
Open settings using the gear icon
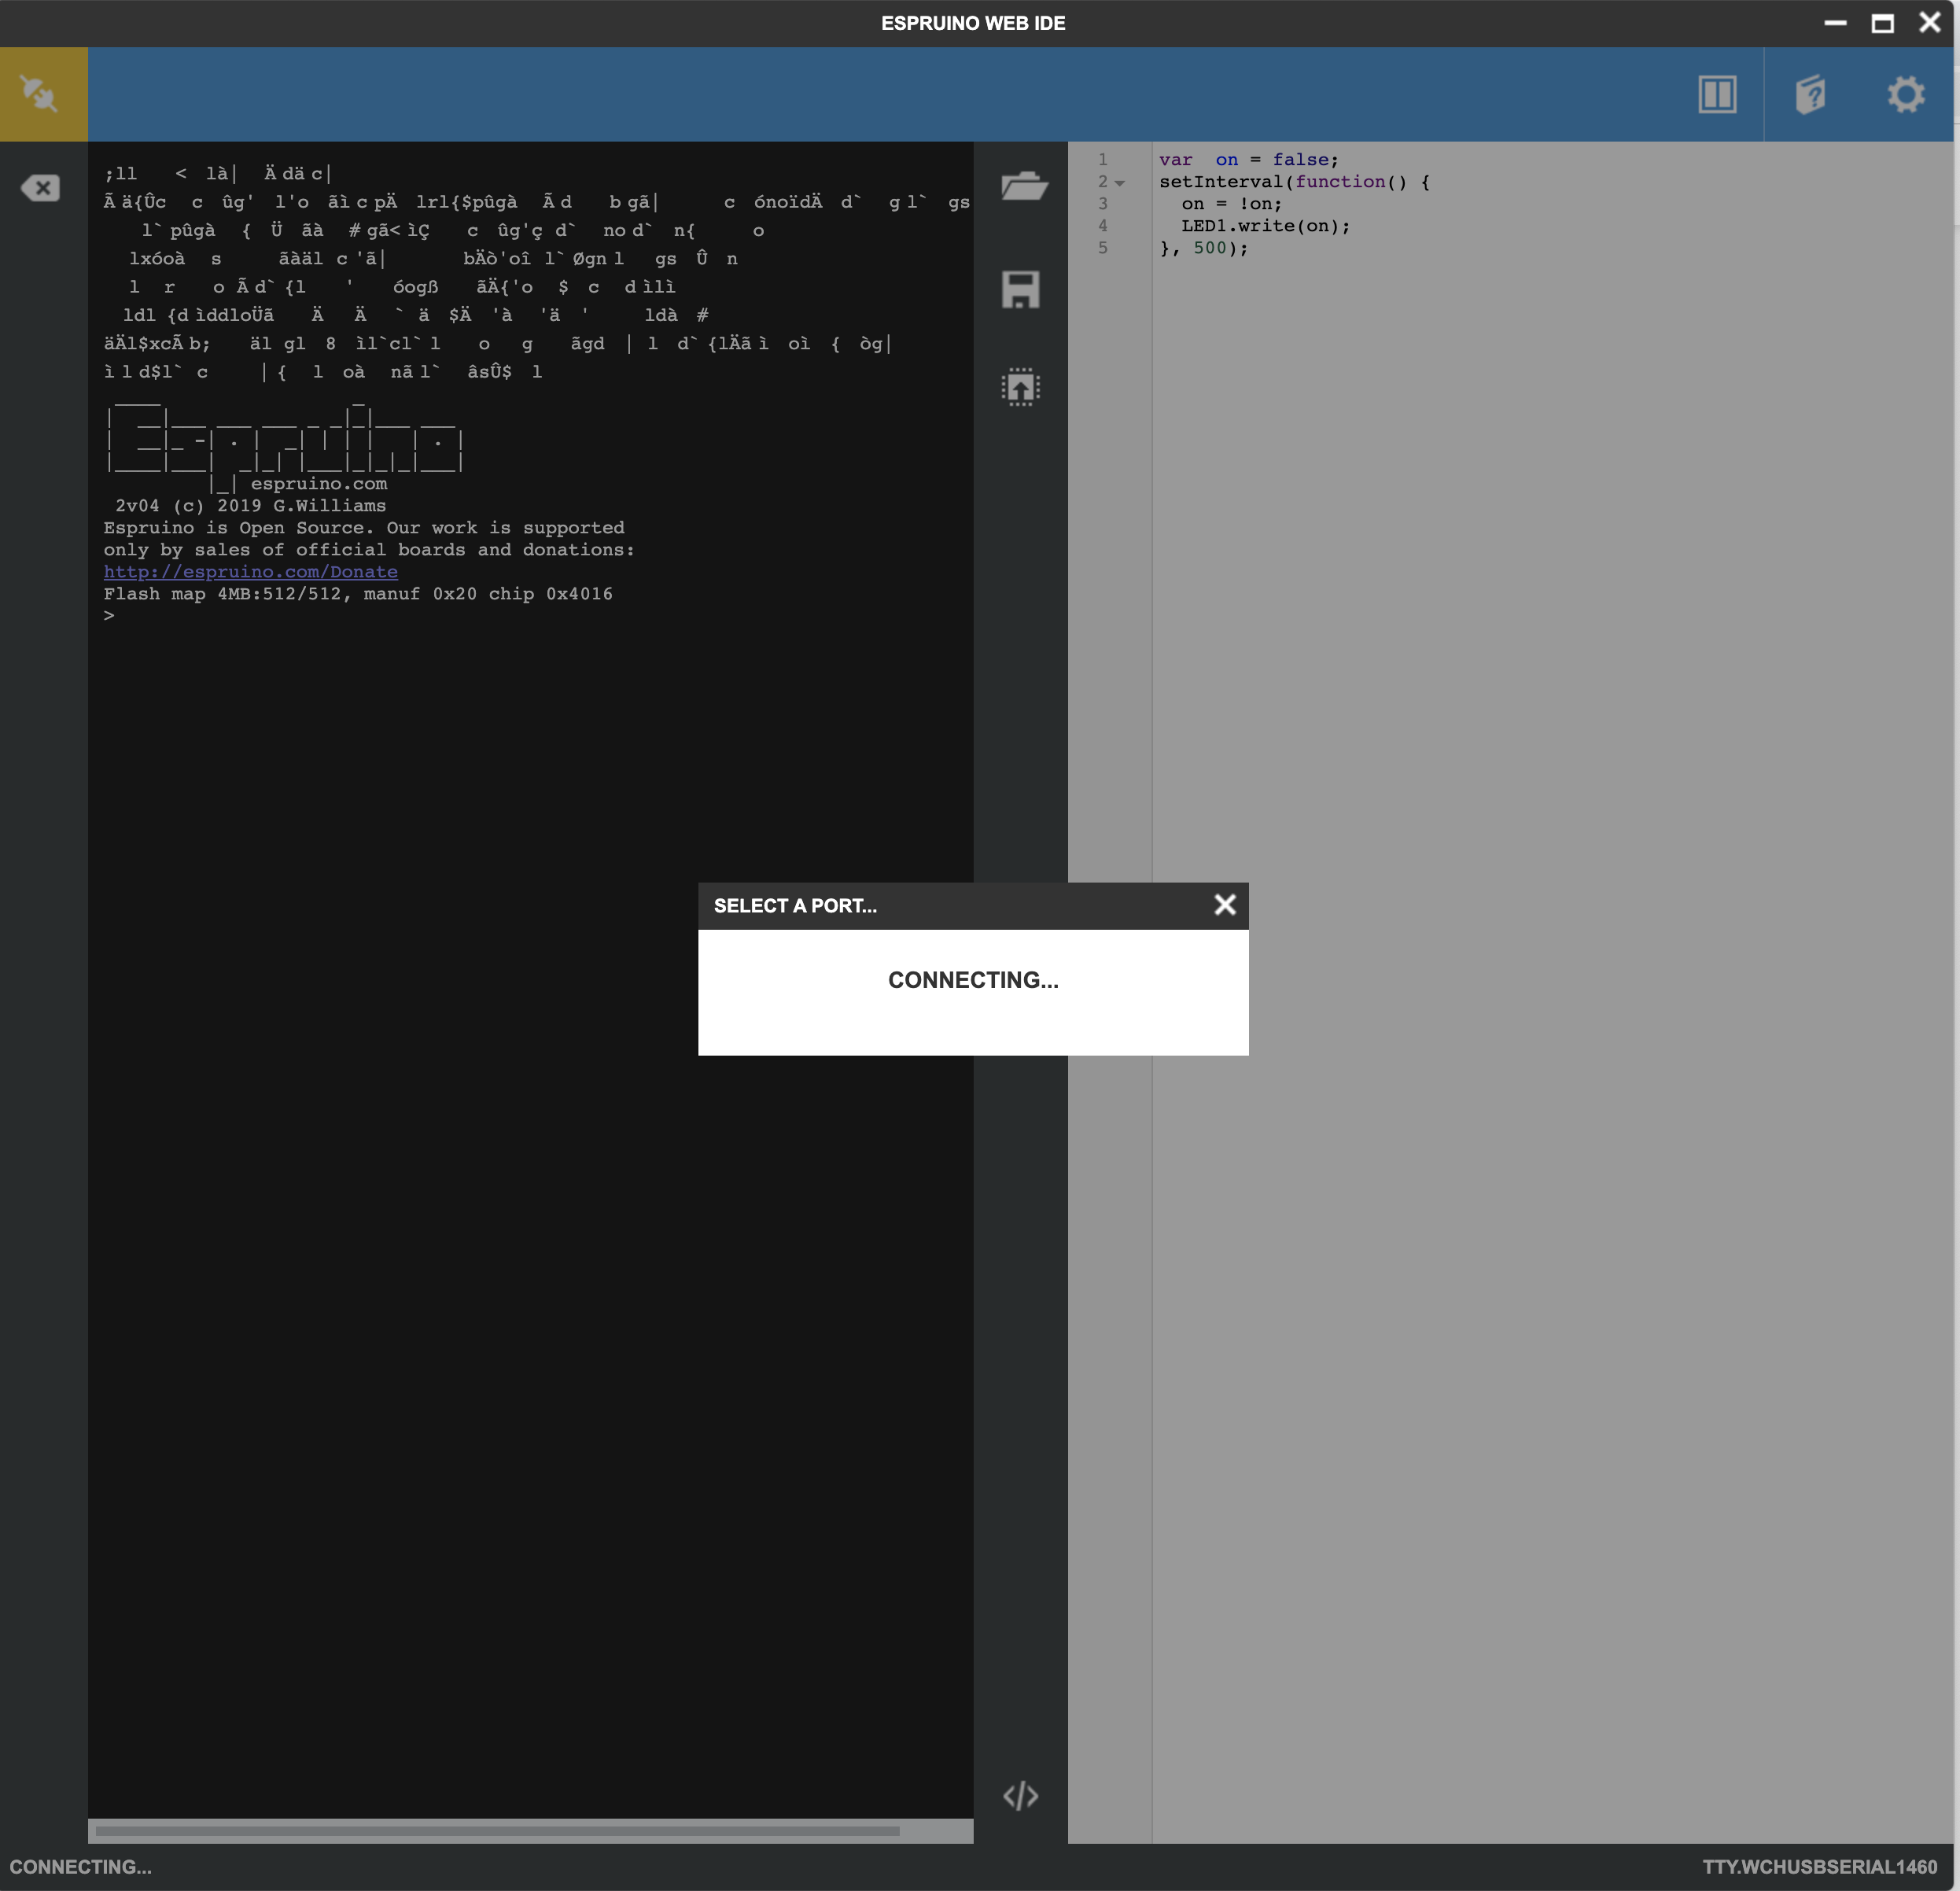pos(1905,95)
